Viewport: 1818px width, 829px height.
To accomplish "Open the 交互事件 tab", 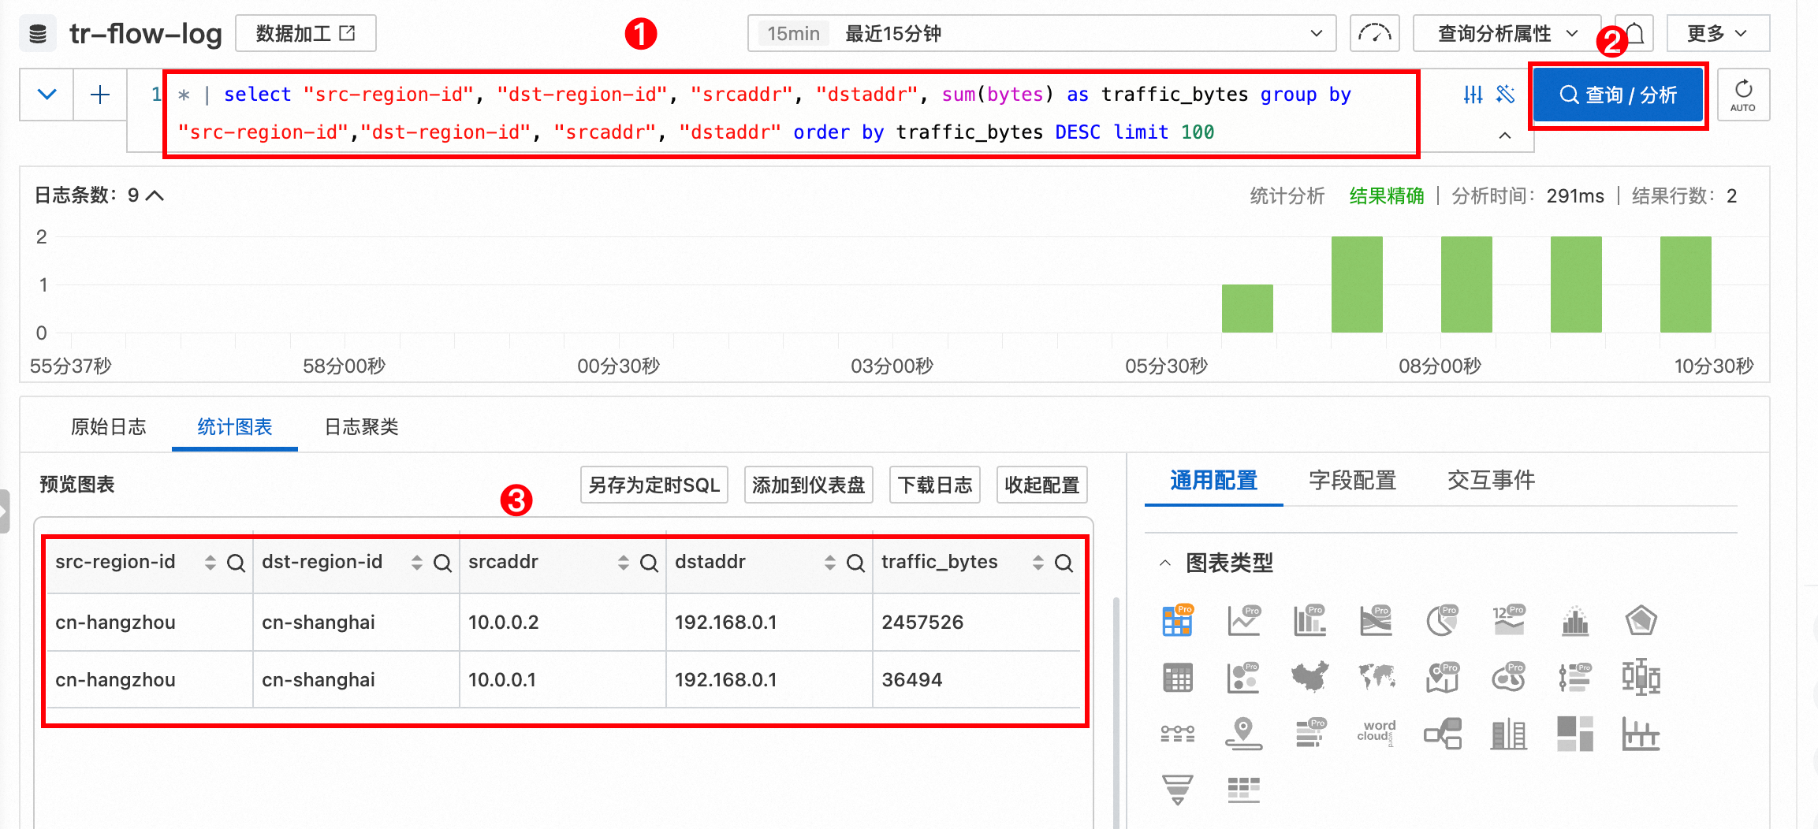I will click(1492, 481).
